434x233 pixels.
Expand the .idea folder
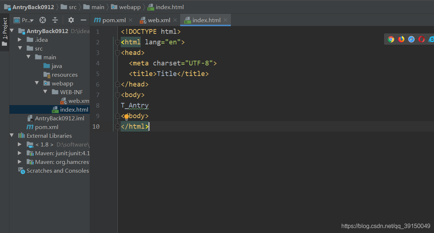point(20,39)
